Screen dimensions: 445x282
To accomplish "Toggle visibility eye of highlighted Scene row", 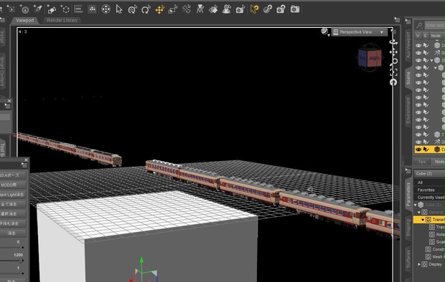I will (418, 150).
